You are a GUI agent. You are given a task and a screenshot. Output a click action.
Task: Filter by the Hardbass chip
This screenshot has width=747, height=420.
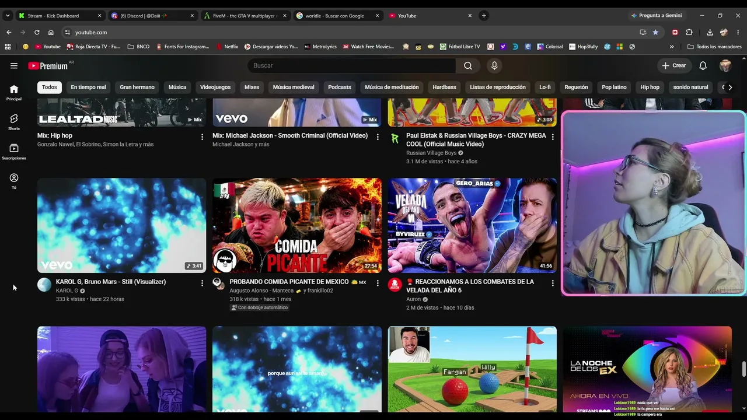[444, 87]
